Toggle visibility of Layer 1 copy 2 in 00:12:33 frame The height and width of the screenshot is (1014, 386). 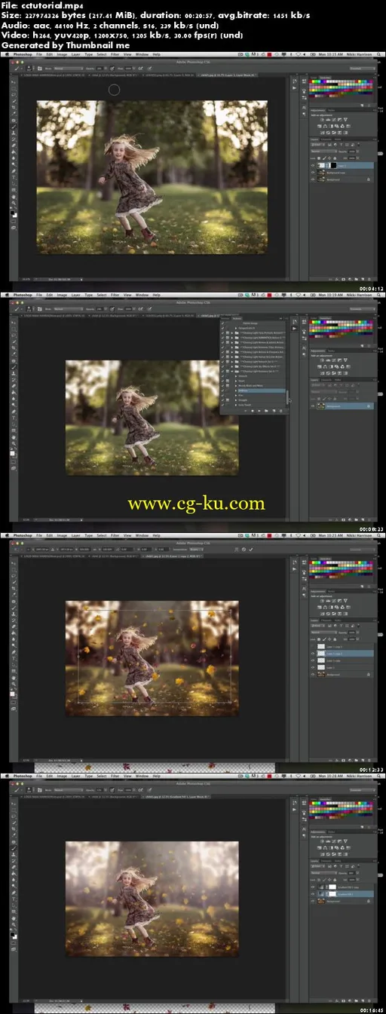tap(313, 654)
